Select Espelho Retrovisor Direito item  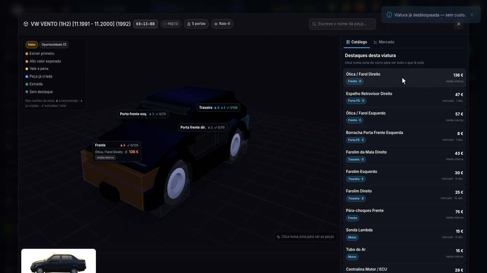404,97
